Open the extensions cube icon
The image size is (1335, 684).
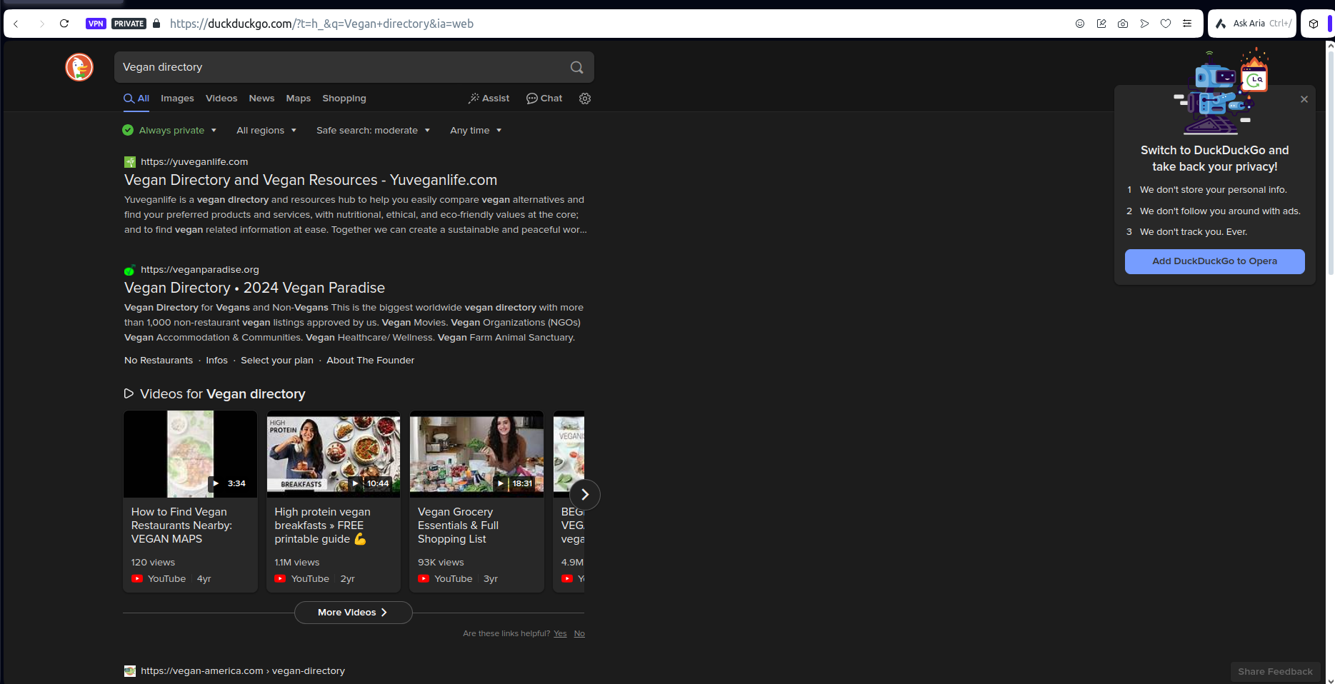[x=1314, y=24]
